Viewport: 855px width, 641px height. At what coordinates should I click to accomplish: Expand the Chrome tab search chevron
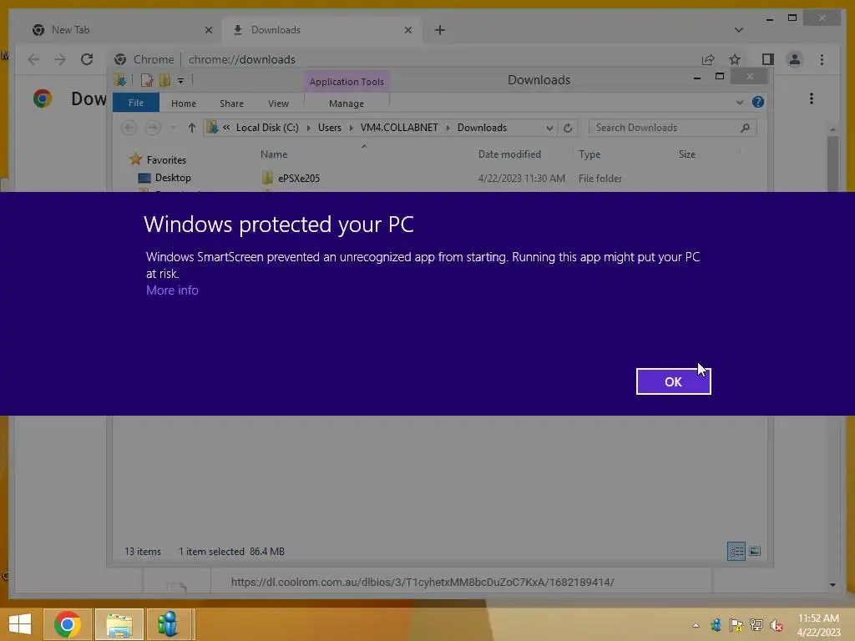click(738, 30)
